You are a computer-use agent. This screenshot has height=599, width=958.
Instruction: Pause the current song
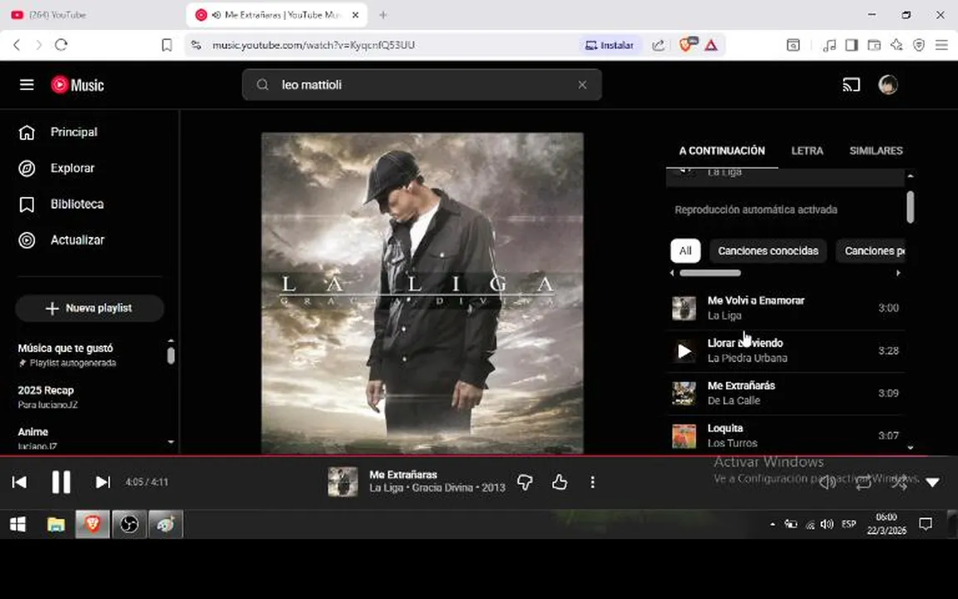61,483
